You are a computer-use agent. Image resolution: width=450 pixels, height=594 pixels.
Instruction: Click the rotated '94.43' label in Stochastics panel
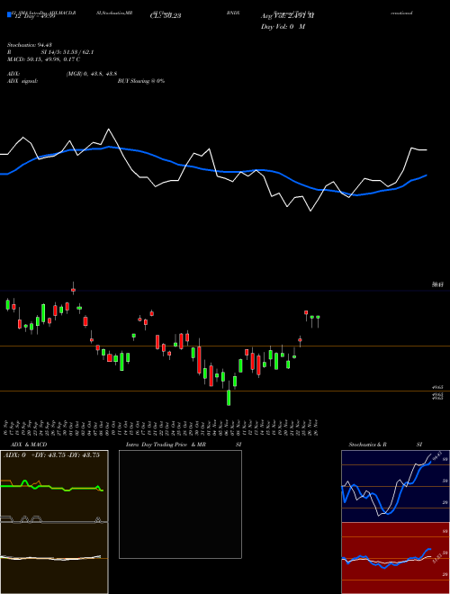[437, 454]
